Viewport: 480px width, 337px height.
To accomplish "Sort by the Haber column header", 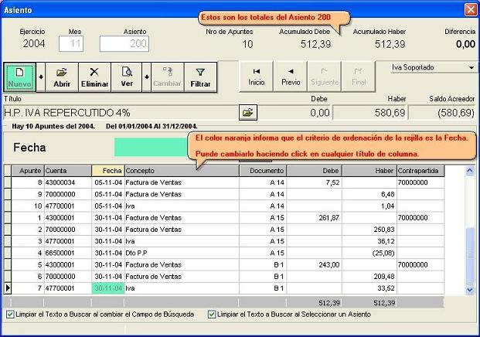I will click(369, 171).
